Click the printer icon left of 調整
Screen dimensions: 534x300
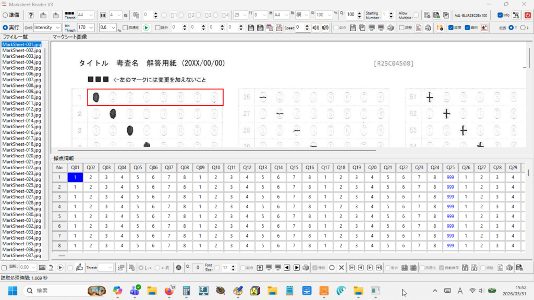(x=390, y=28)
